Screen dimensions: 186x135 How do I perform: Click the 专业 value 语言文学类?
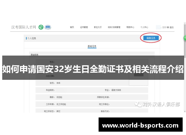click(x=116, y=90)
